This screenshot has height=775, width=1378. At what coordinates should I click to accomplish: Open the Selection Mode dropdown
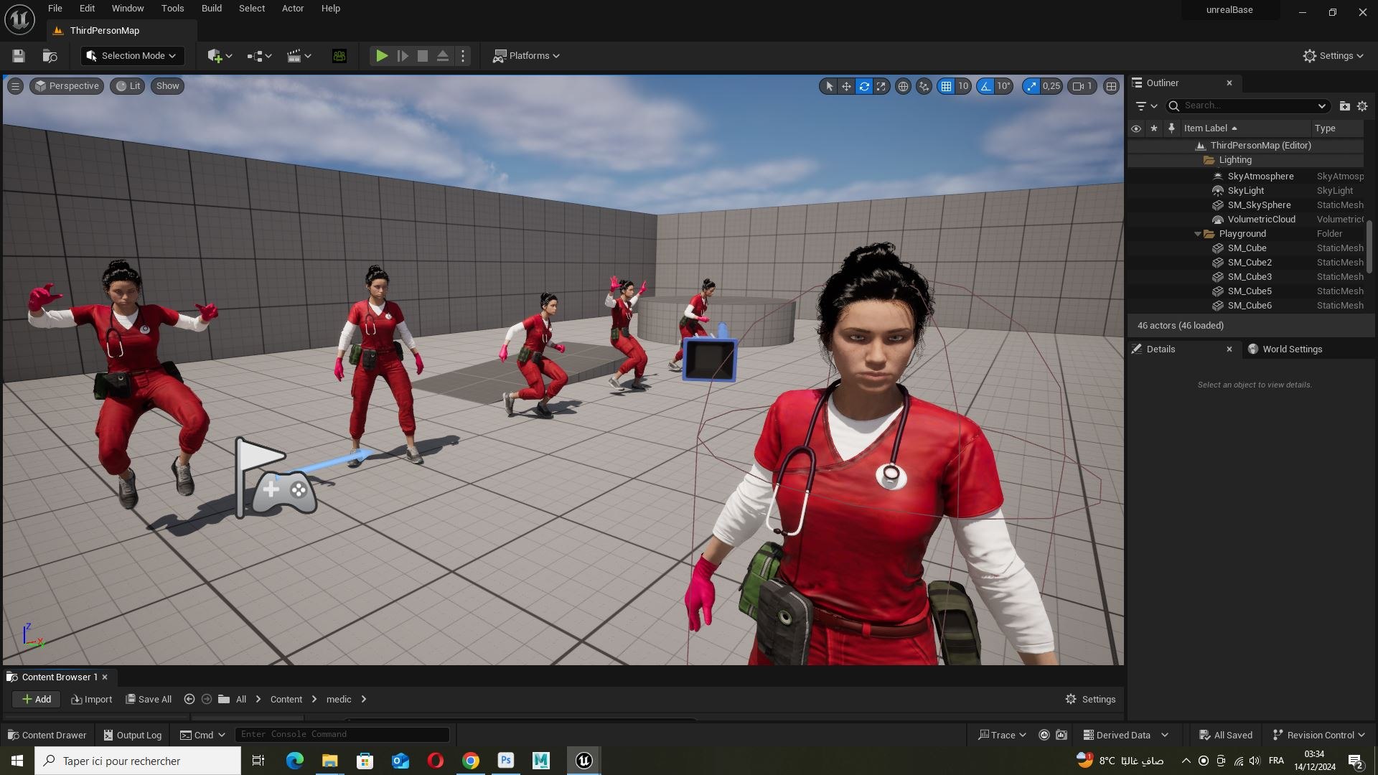132,56
